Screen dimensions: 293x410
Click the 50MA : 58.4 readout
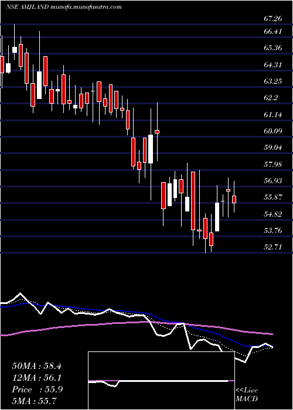click(36, 366)
